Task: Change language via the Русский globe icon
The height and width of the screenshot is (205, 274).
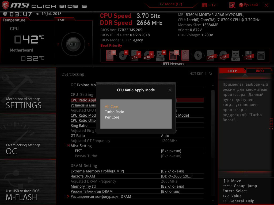Action: click(248, 5)
